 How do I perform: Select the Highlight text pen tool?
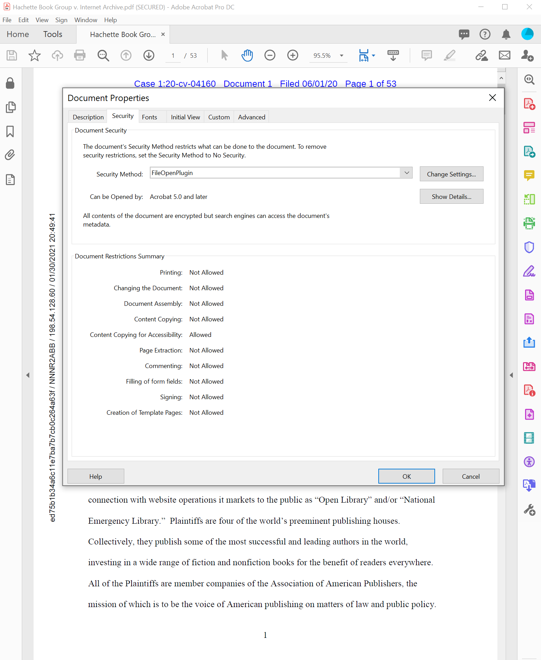[450, 55]
